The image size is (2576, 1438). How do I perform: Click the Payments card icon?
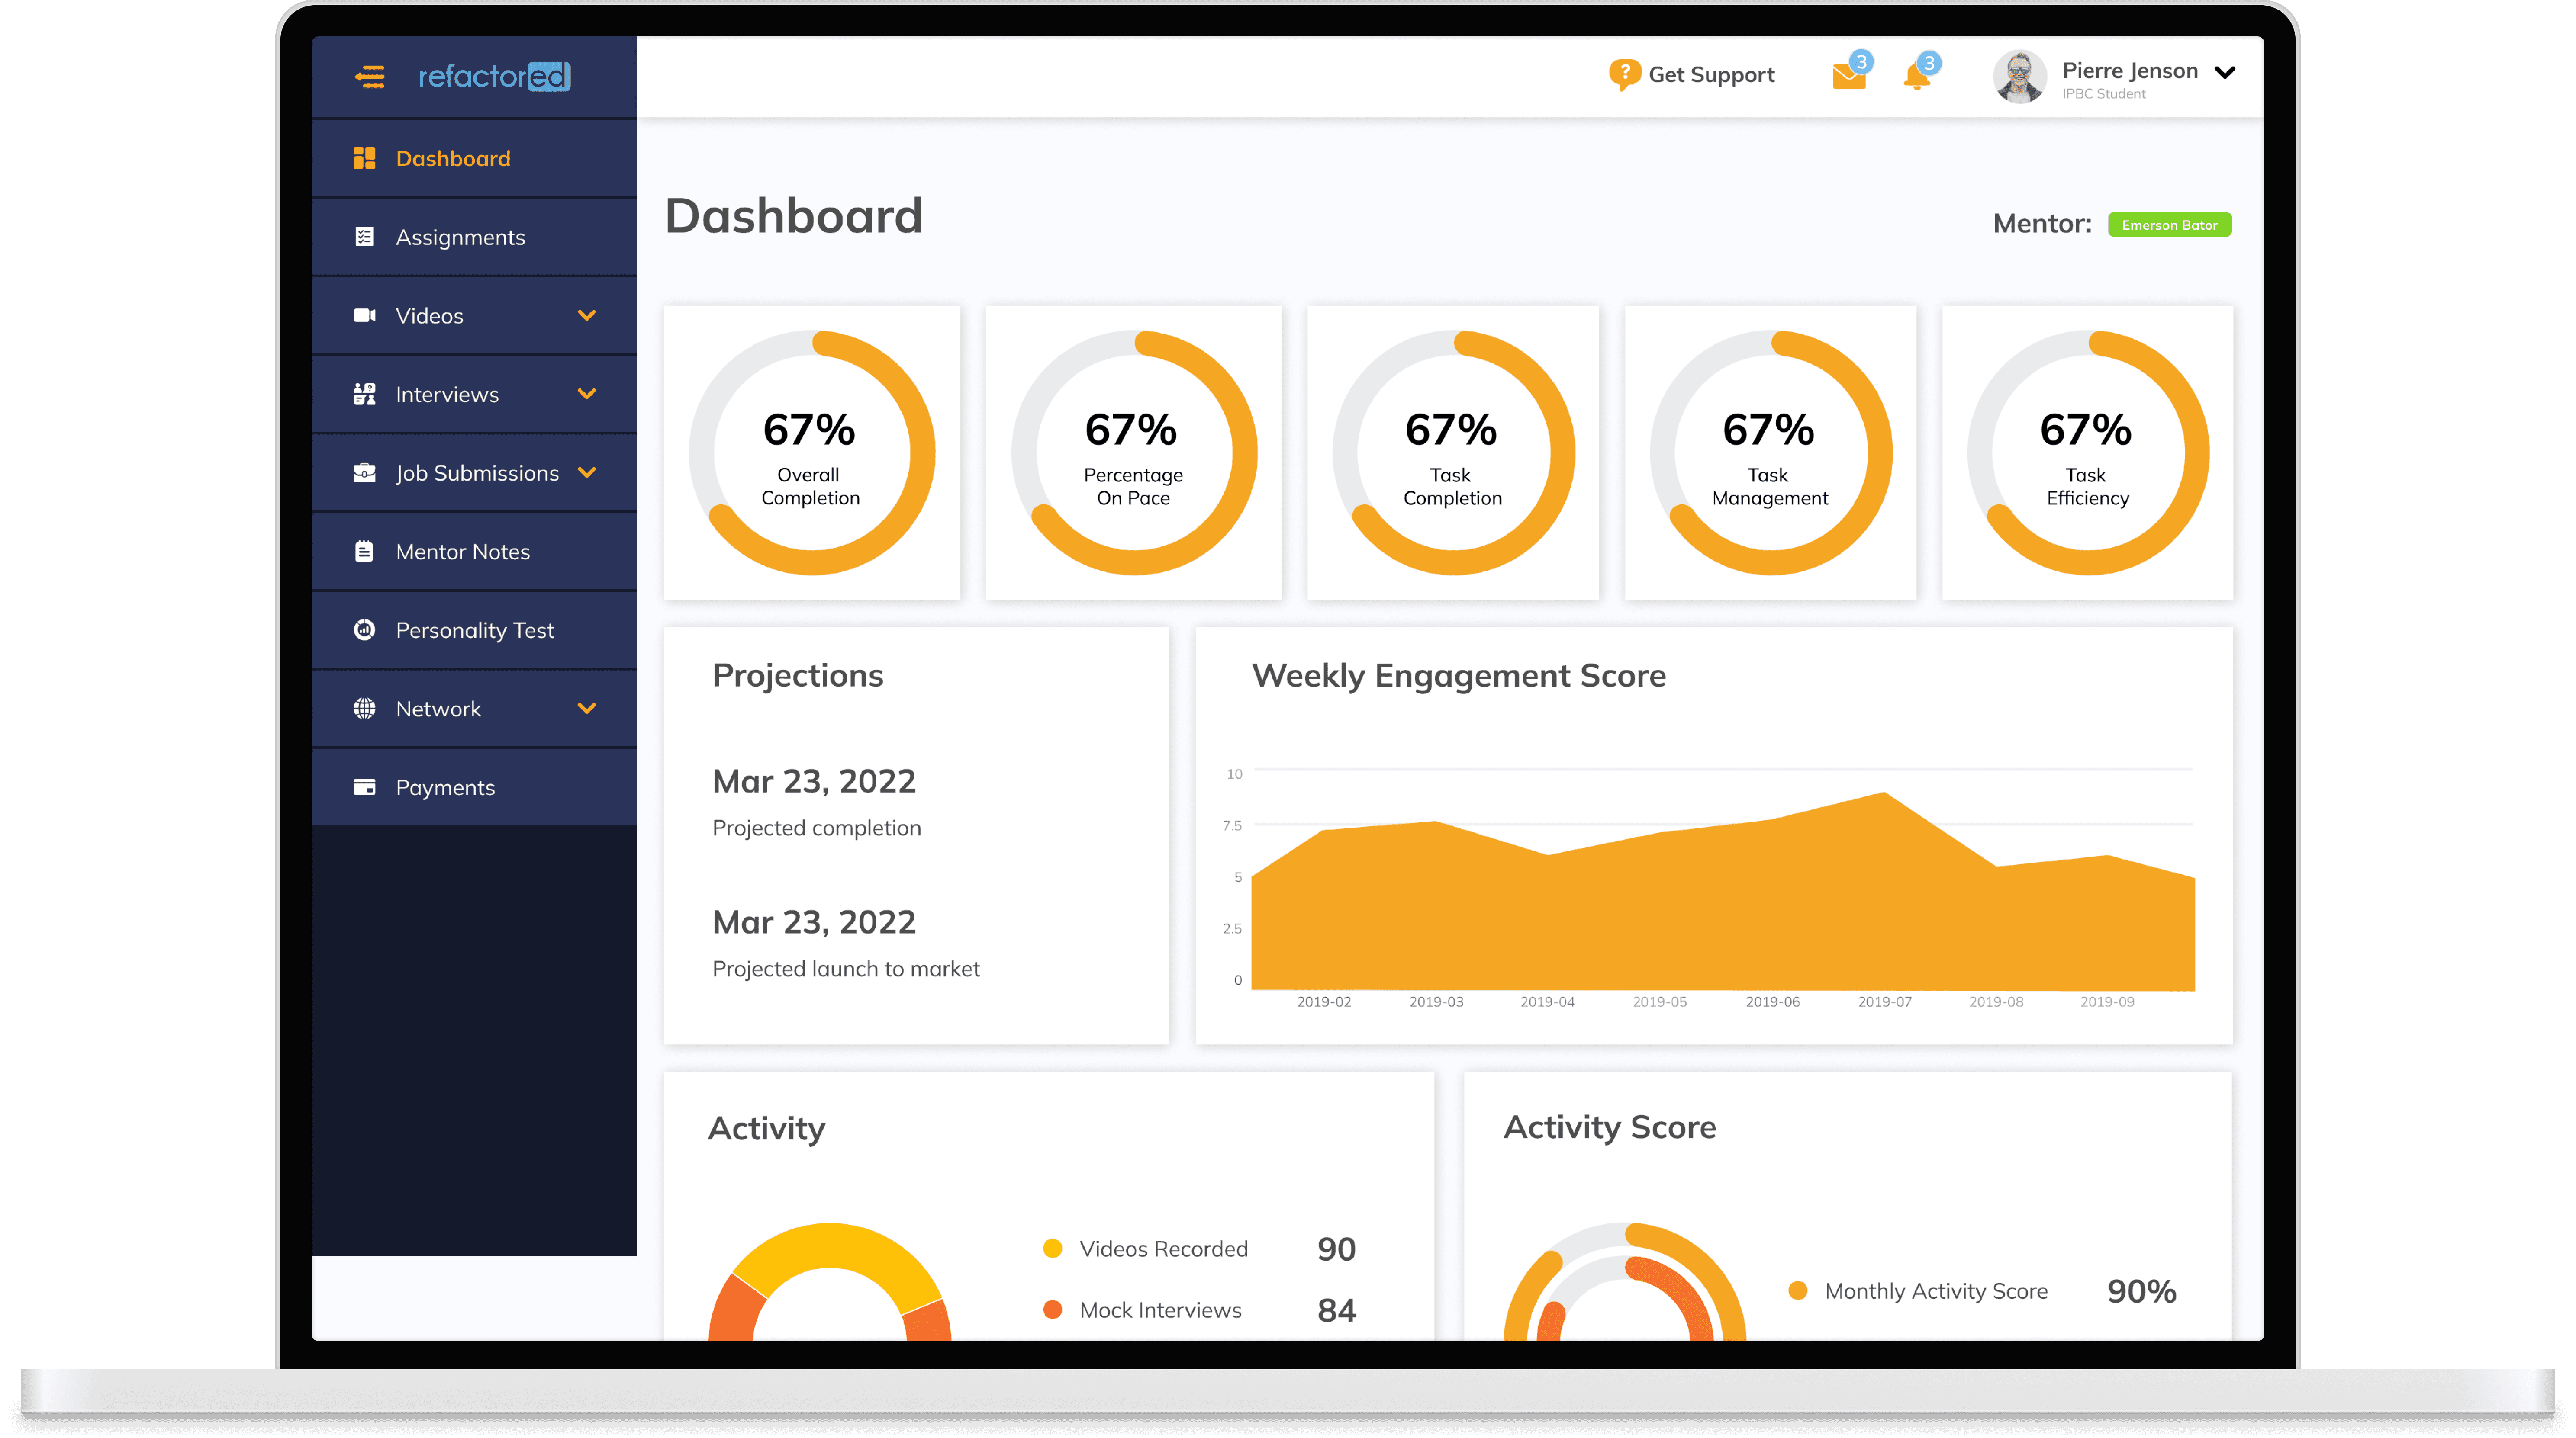point(364,787)
